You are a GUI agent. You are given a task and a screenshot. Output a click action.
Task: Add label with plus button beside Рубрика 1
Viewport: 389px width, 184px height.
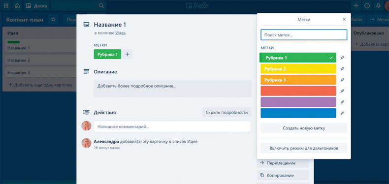coord(127,54)
